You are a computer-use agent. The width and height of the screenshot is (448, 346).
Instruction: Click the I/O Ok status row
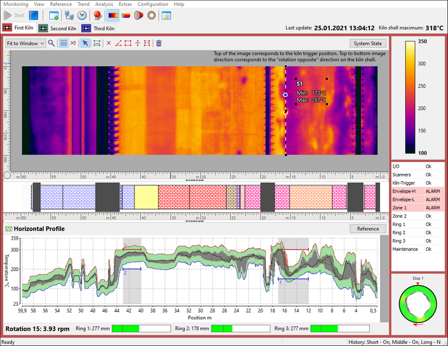pos(417,166)
